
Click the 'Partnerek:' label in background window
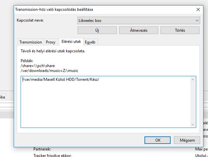tap(42, 149)
